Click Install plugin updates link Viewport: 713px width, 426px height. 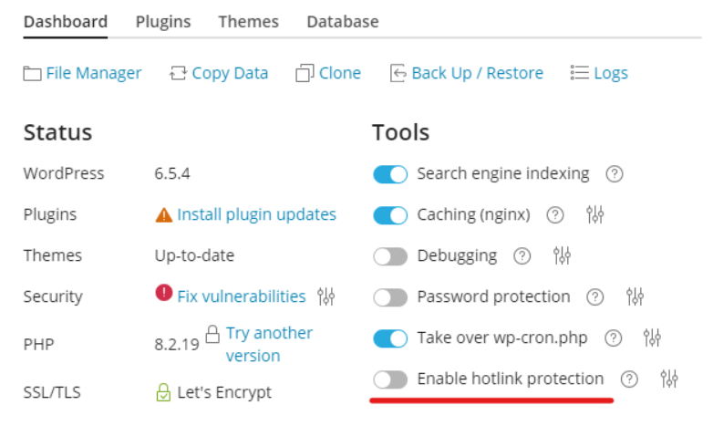tap(256, 214)
